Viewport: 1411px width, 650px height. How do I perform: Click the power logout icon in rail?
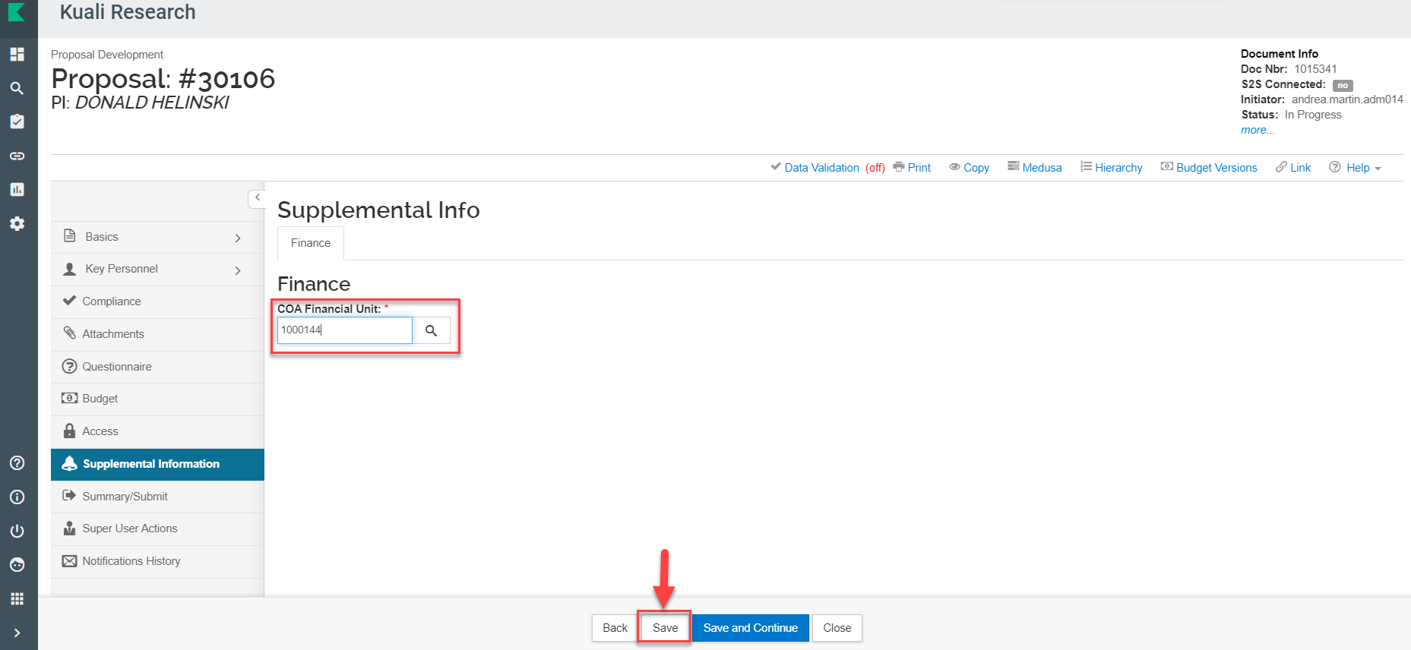point(17,531)
